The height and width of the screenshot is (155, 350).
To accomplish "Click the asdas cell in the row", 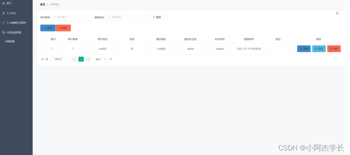I will coord(191,49).
